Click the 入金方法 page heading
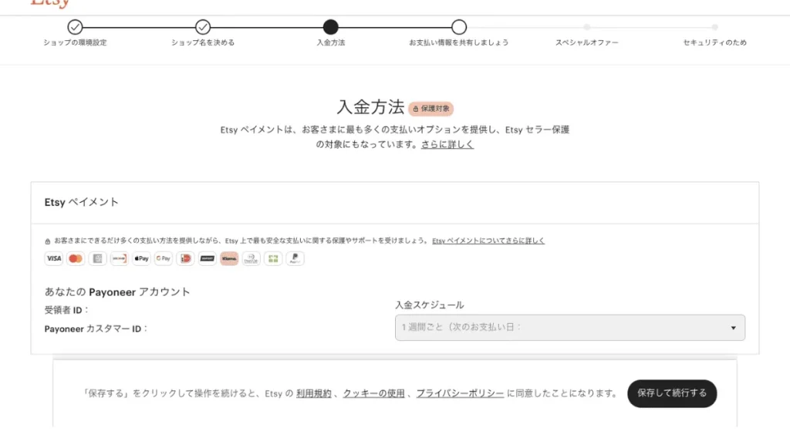 pyautogui.click(x=370, y=107)
